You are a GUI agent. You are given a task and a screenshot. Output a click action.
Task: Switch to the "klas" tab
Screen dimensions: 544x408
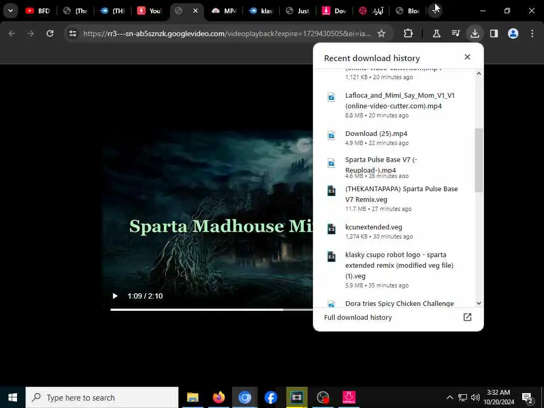tap(261, 11)
